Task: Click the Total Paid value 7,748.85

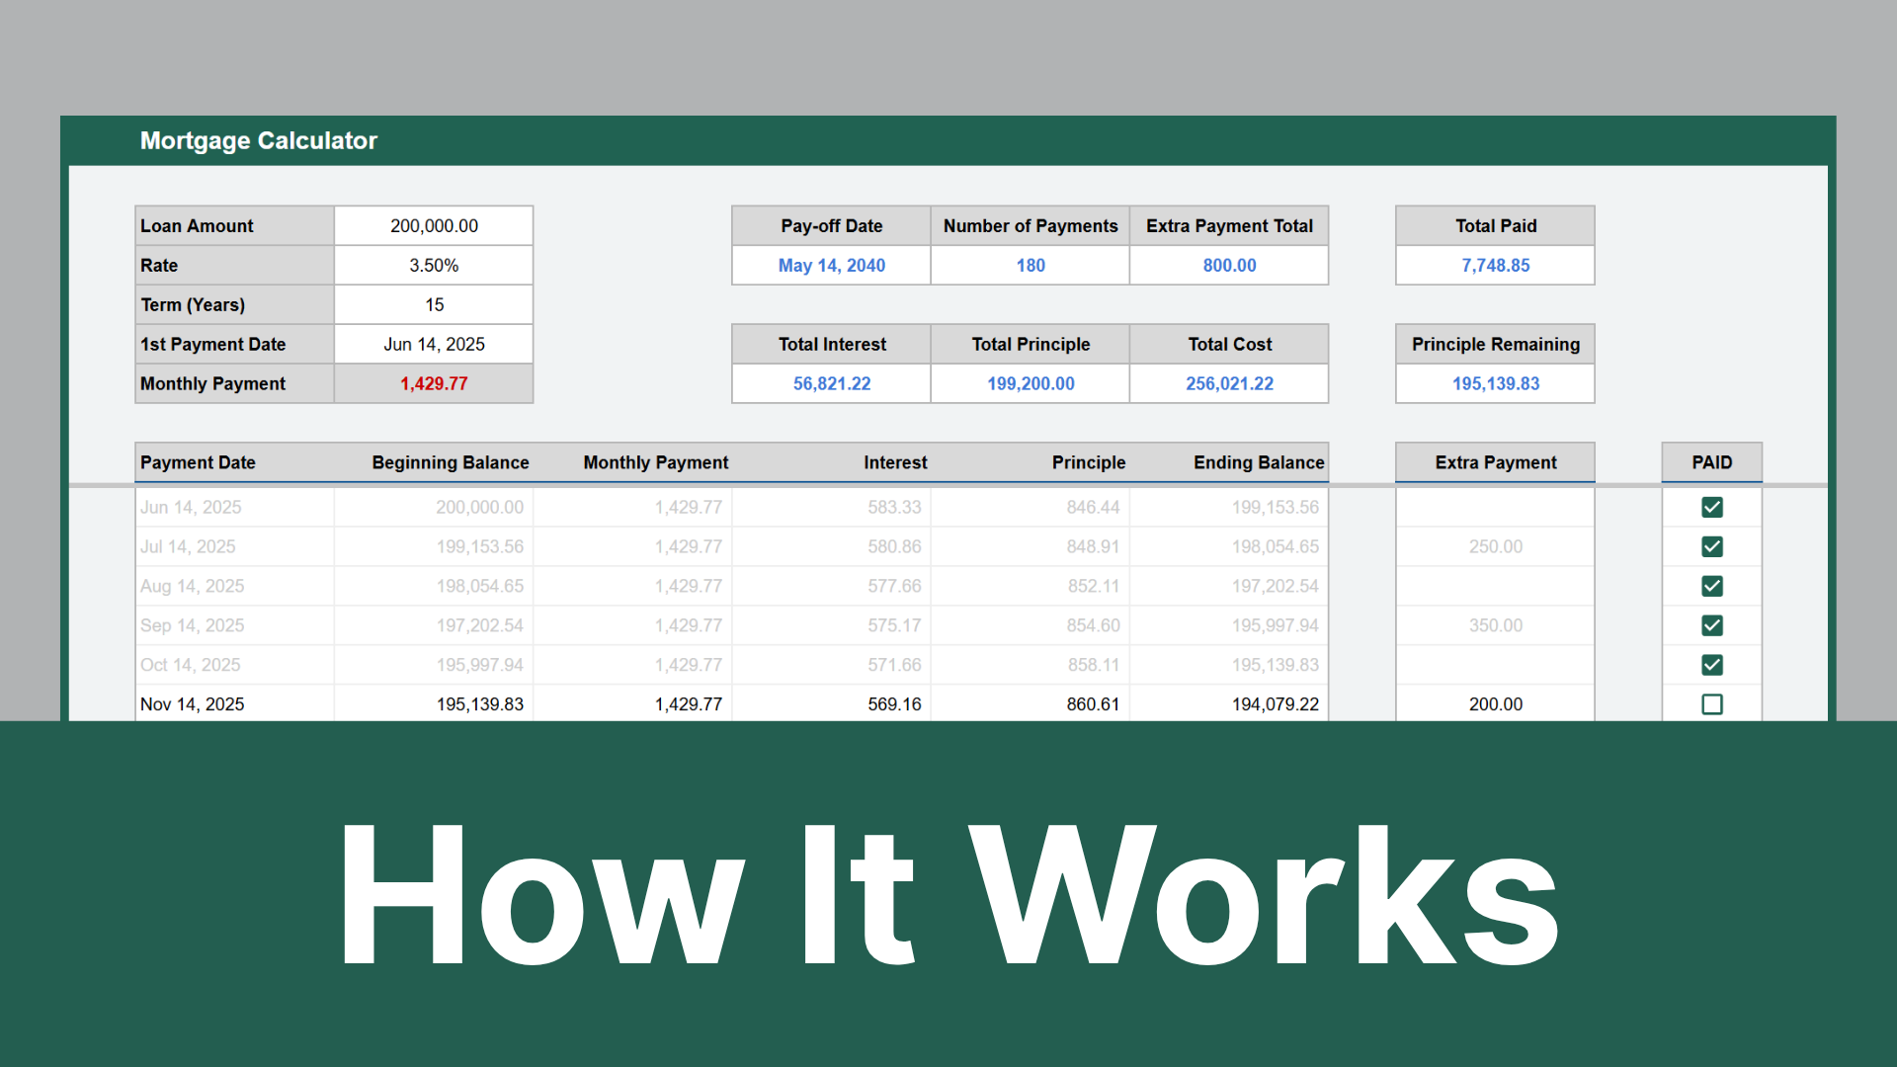Action: click(1495, 265)
